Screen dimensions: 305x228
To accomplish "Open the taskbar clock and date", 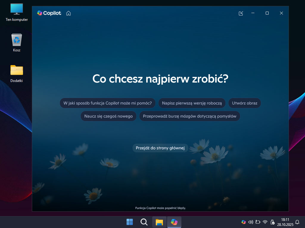I will point(285,222).
